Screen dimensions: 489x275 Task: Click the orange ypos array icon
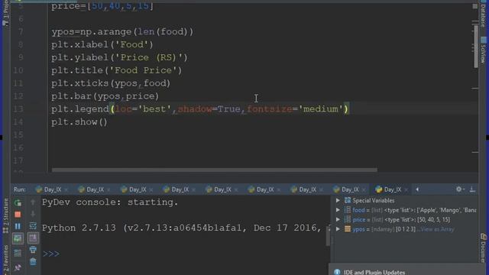(x=348, y=229)
